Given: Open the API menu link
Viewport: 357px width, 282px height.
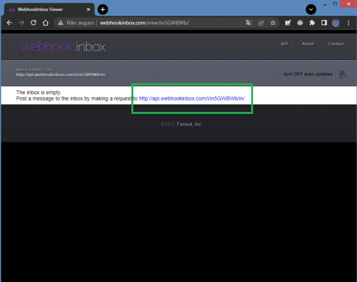Looking at the screenshot, I should click(284, 44).
